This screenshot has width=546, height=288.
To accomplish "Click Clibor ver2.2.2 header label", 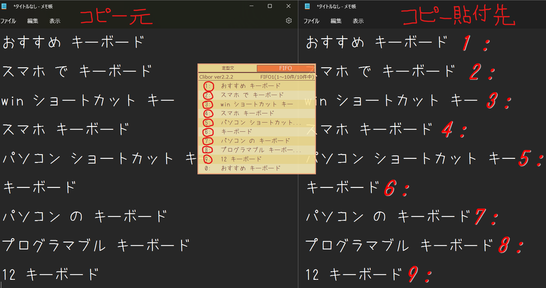I will [217, 77].
